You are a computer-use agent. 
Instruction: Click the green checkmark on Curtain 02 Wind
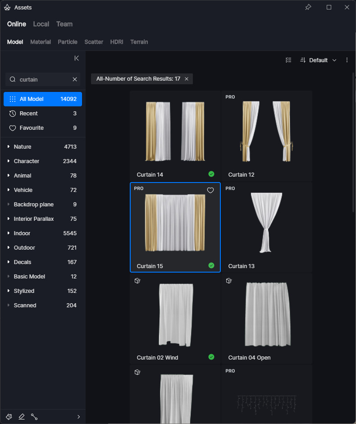pyautogui.click(x=211, y=357)
